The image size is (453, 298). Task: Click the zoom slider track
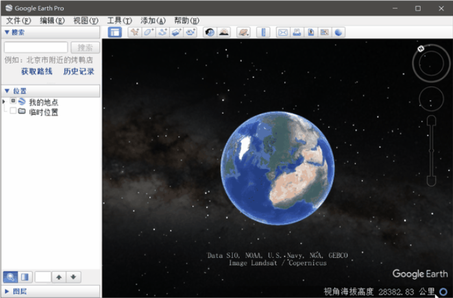pos(432,150)
